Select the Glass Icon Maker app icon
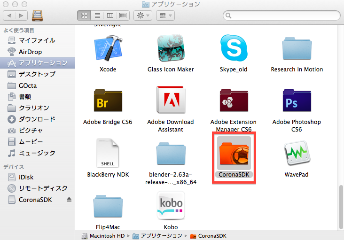 point(171,48)
